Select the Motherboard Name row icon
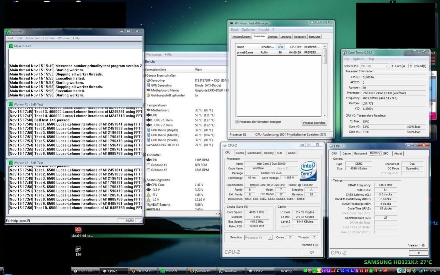This screenshot has height=275, width=440. [149, 90]
